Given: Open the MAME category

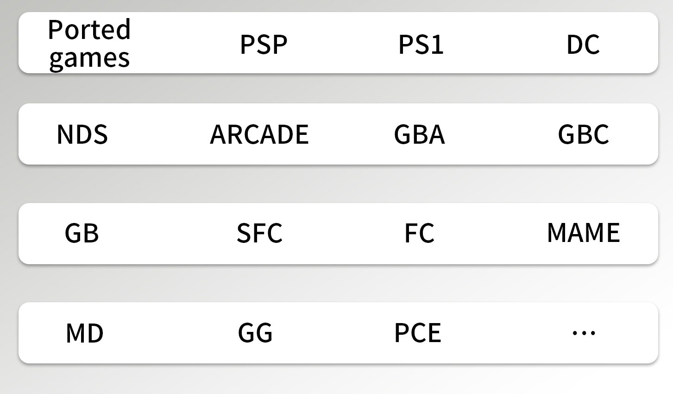Looking at the screenshot, I should click(x=583, y=233).
